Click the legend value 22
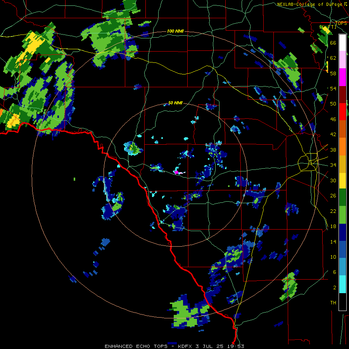 tap(333, 211)
